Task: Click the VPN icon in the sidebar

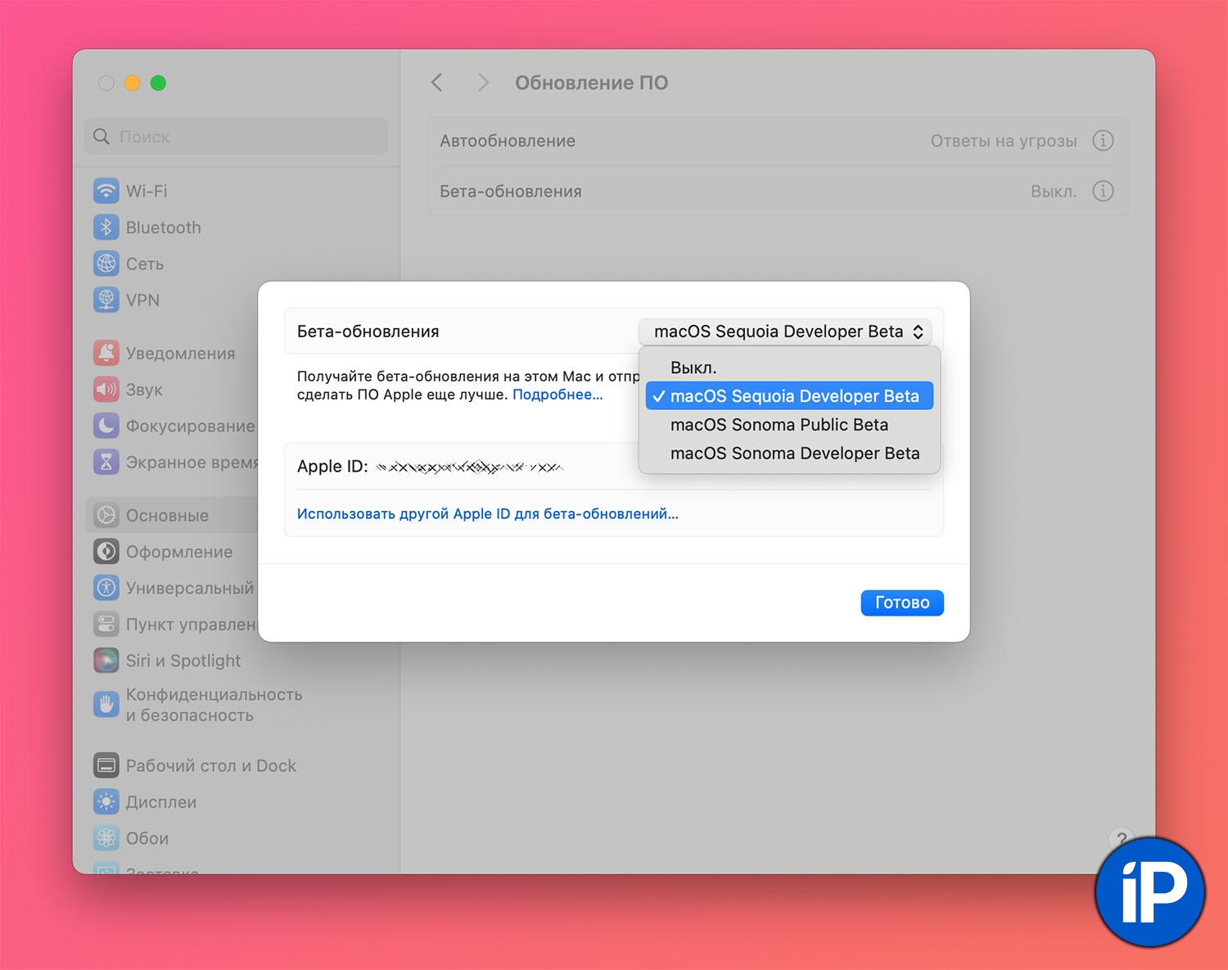Action: 106,300
